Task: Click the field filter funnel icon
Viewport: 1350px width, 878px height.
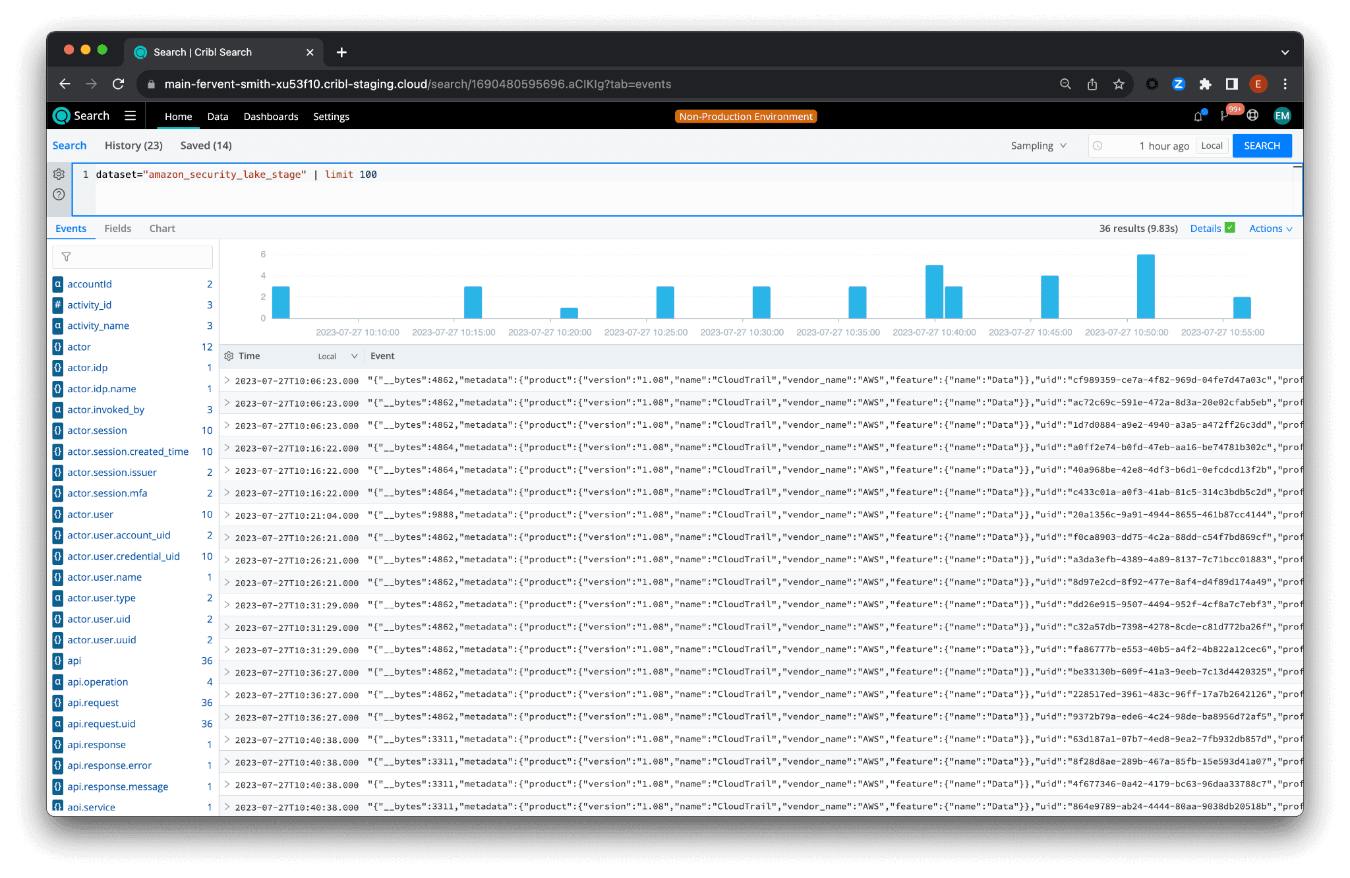Action: [66, 257]
